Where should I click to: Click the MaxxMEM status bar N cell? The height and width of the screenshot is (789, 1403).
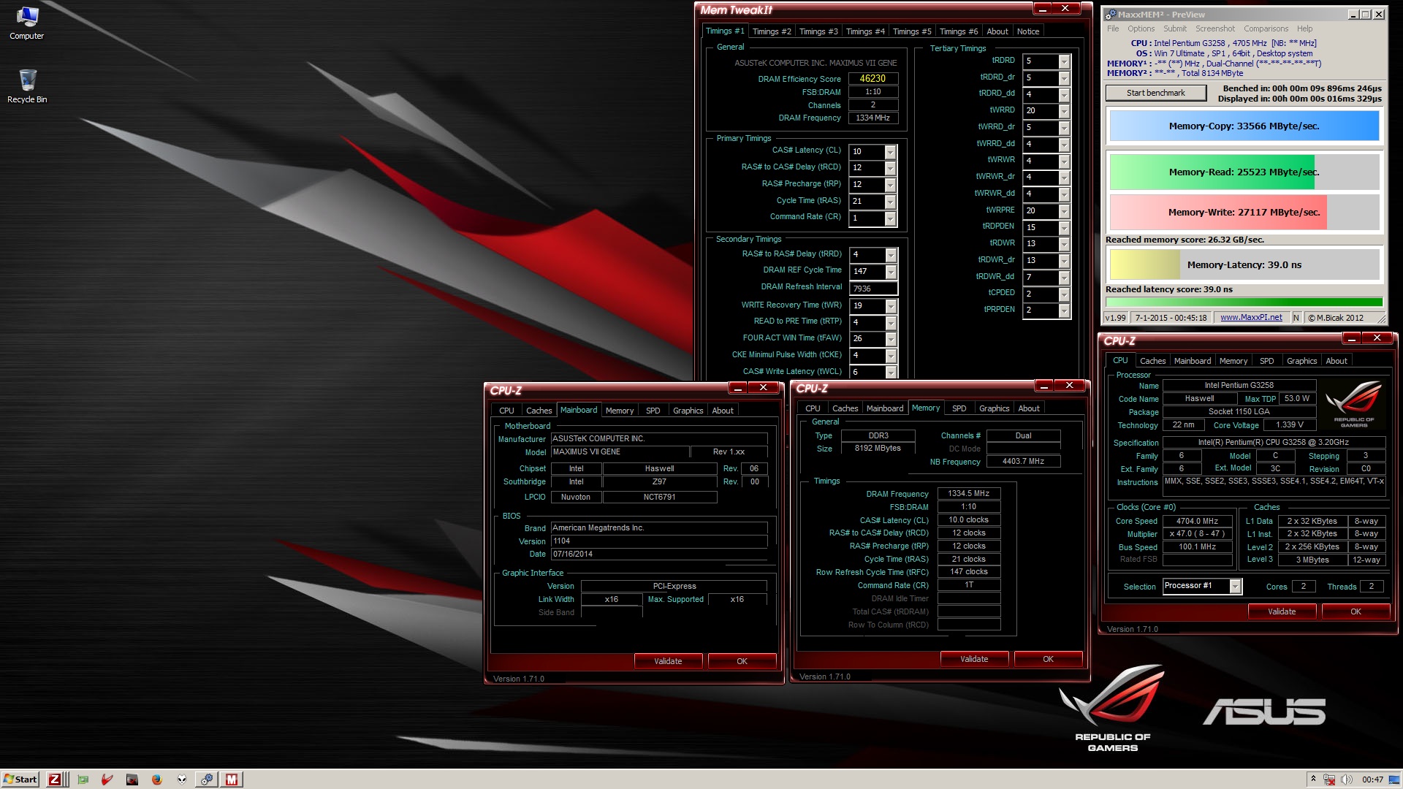(1296, 318)
